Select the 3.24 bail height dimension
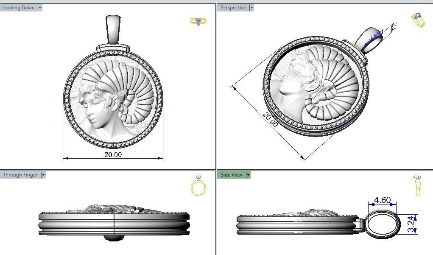Image resolution: width=433 pixels, height=255 pixels. [x=411, y=224]
